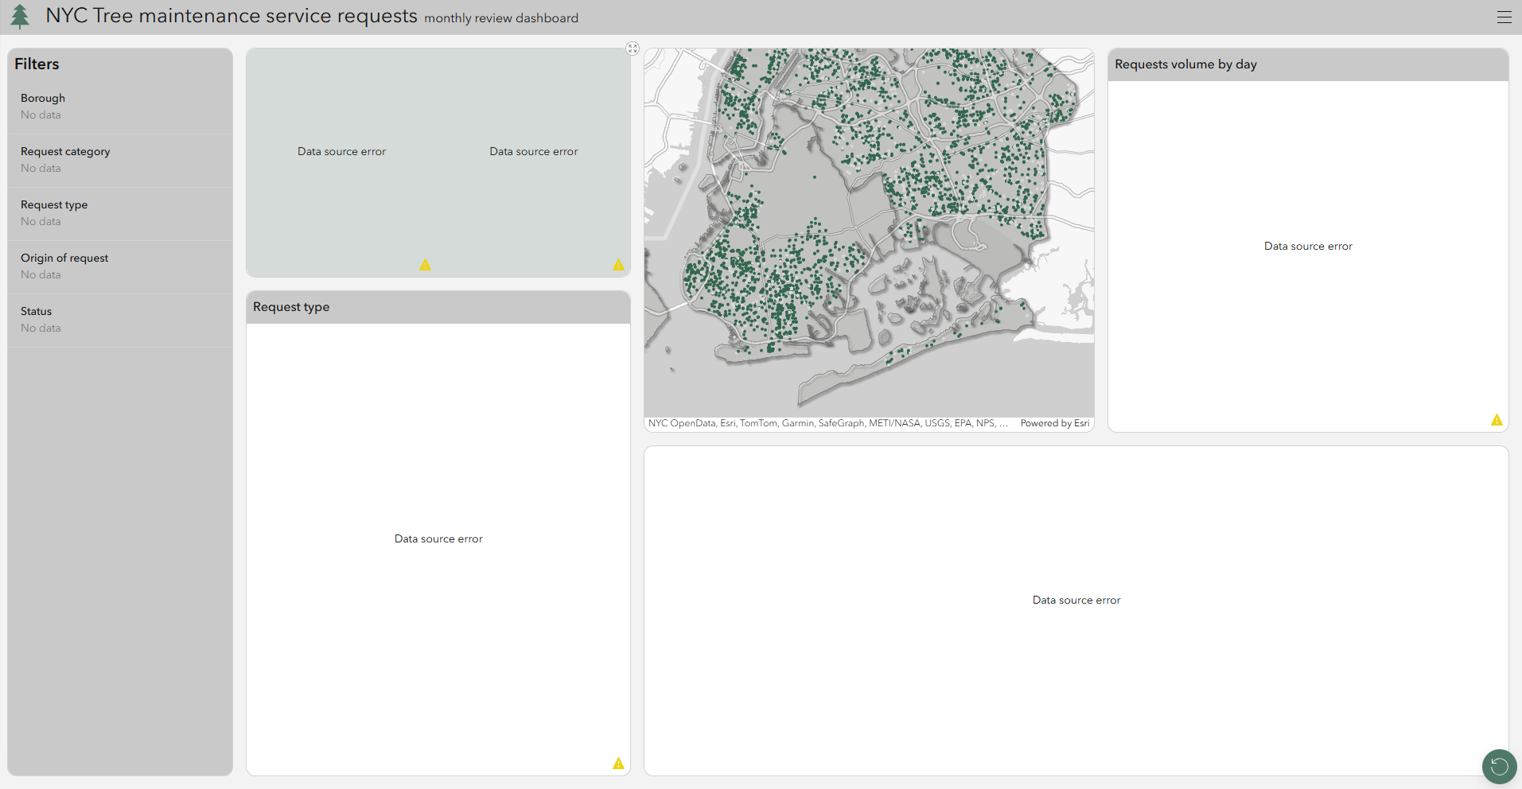
Task: Click the Filters panel heading
Action: (37, 64)
